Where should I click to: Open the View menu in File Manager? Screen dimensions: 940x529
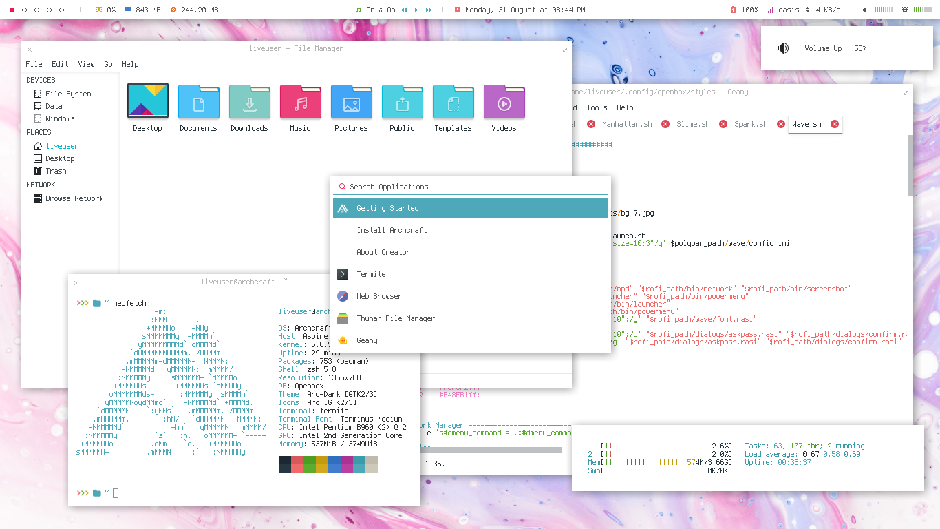click(86, 64)
